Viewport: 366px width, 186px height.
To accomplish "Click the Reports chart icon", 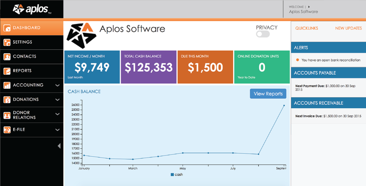I will 7,71.
